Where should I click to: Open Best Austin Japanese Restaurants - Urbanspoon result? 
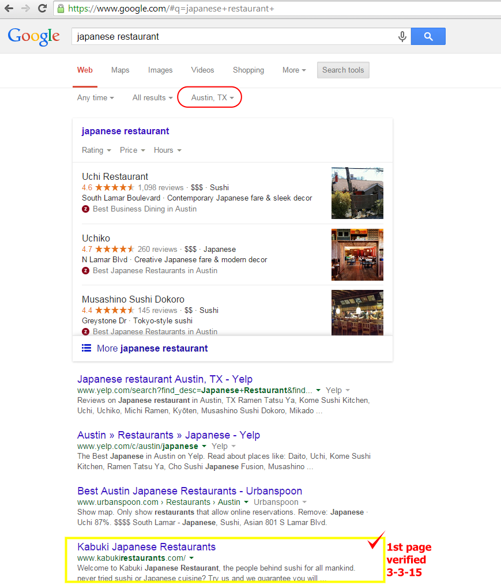coord(190,491)
